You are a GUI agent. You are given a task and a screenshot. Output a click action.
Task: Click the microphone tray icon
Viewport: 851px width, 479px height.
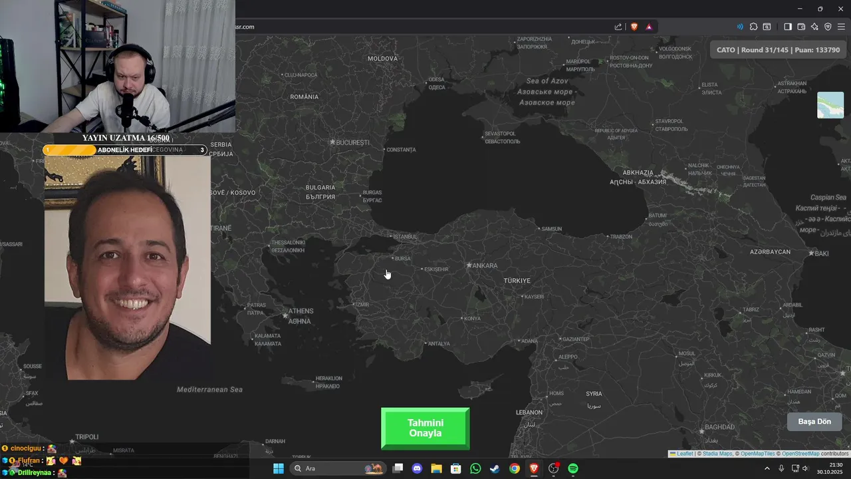point(781,468)
